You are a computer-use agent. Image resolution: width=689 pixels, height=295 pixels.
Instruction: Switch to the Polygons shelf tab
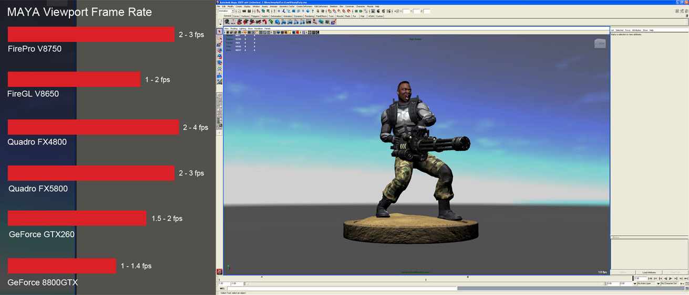tap(255, 16)
